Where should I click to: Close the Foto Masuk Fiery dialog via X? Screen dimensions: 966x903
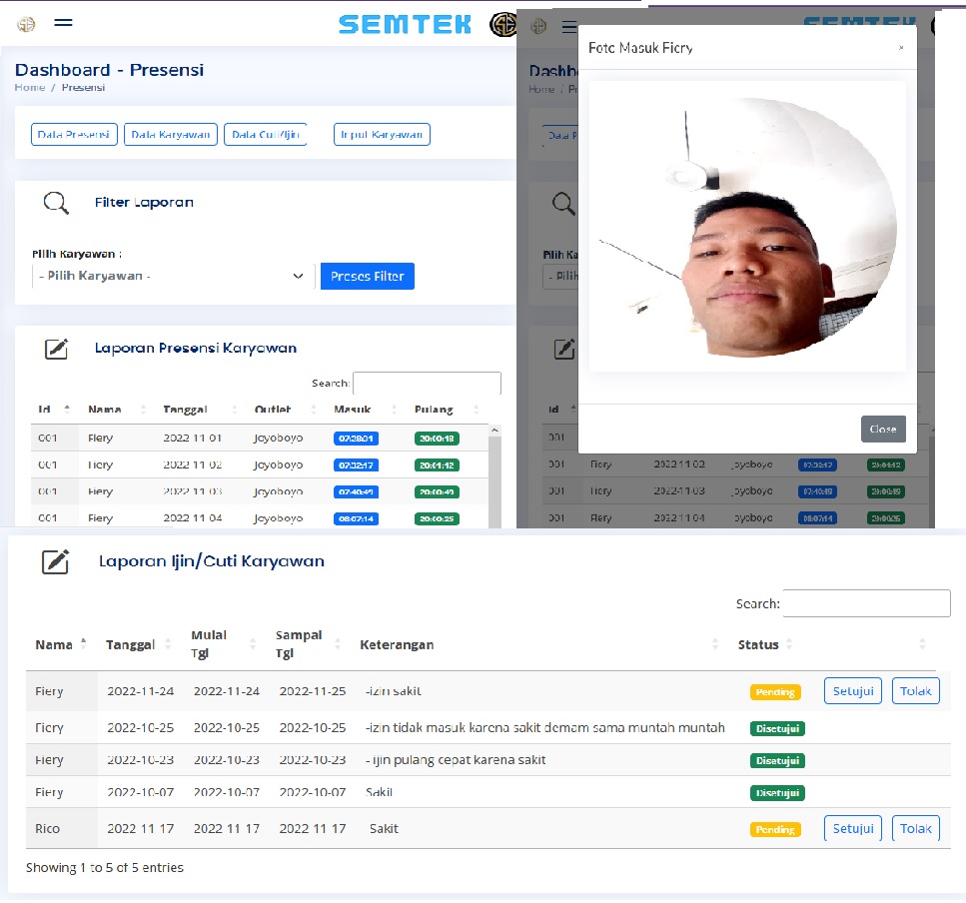pyautogui.click(x=900, y=48)
